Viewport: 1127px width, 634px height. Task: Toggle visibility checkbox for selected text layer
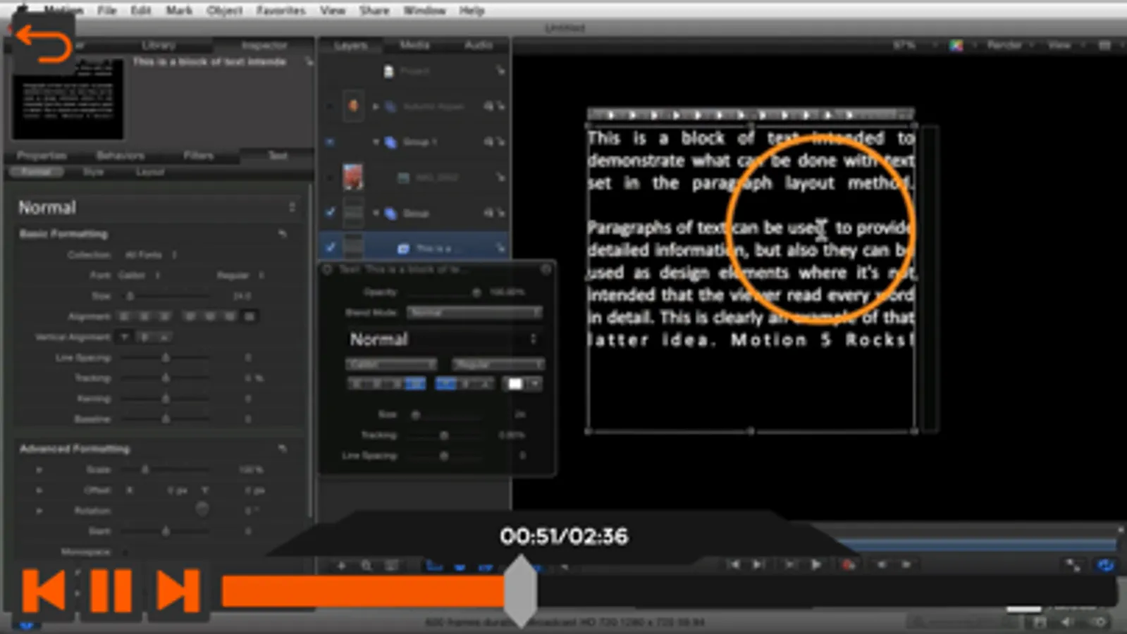[330, 247]
